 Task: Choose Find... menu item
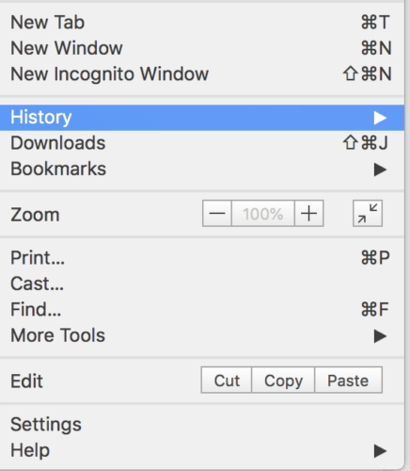[202, 309]
